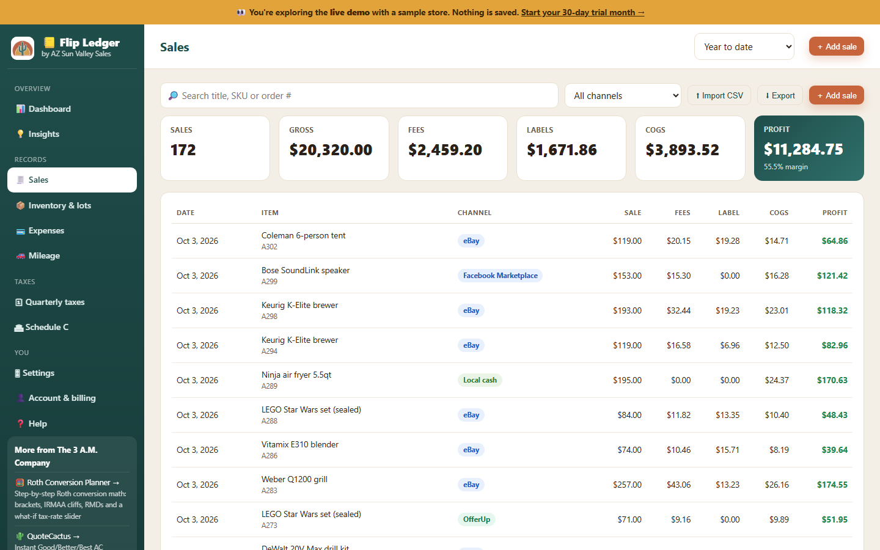Click the Dashboard chart icon in sidebar
Viewport: 880px width, 550px height.
click(21, 109)
